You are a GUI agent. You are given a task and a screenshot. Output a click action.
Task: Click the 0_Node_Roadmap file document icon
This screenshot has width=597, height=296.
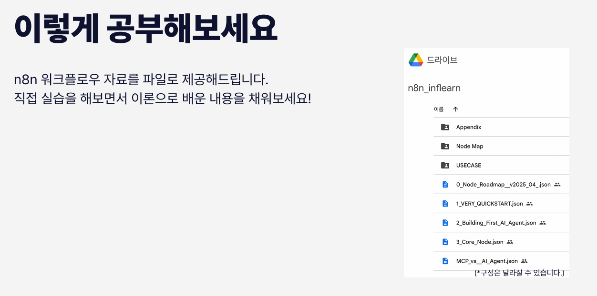click(x=445, y=184)
